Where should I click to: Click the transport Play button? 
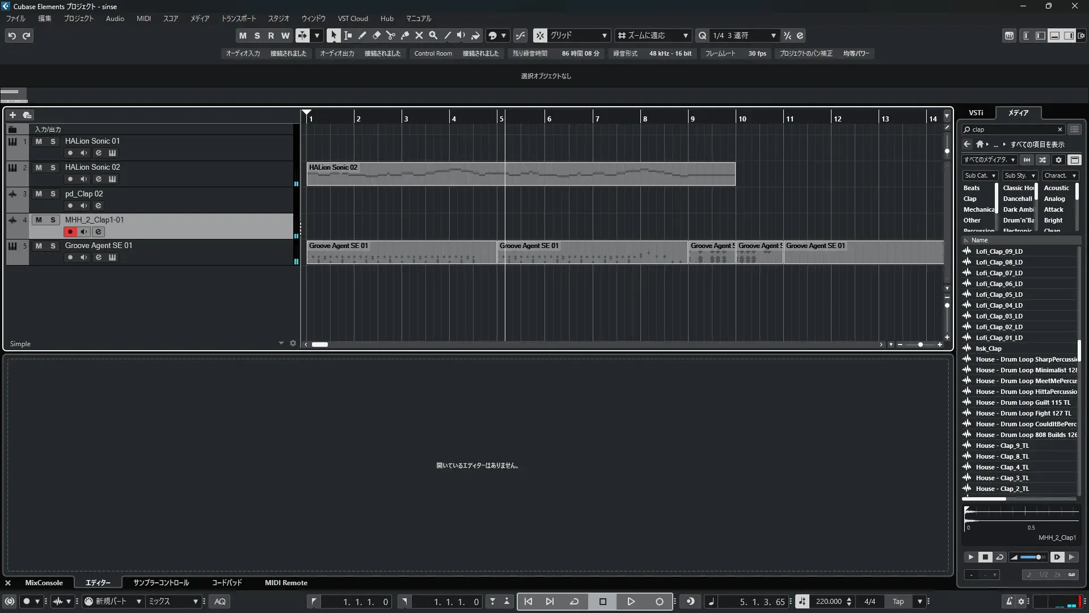[x=631, y=601]
